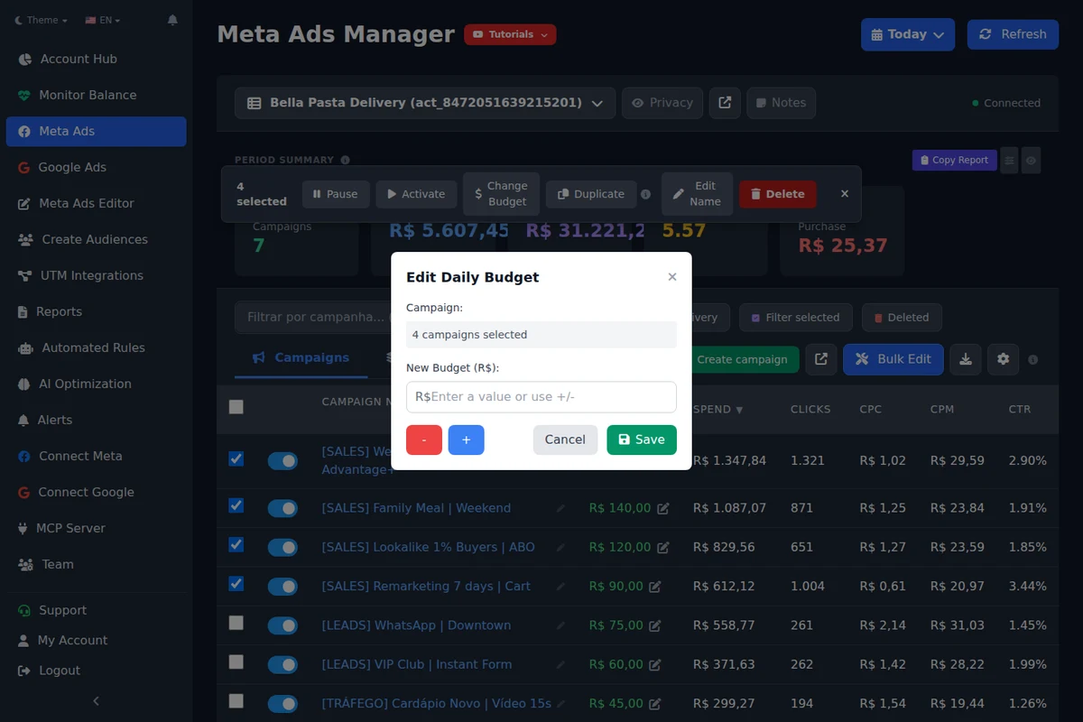Click the list layout icon beside Copy Report
The height and width of the screenshot is (722, 1083).
[x=1010, y=160]
